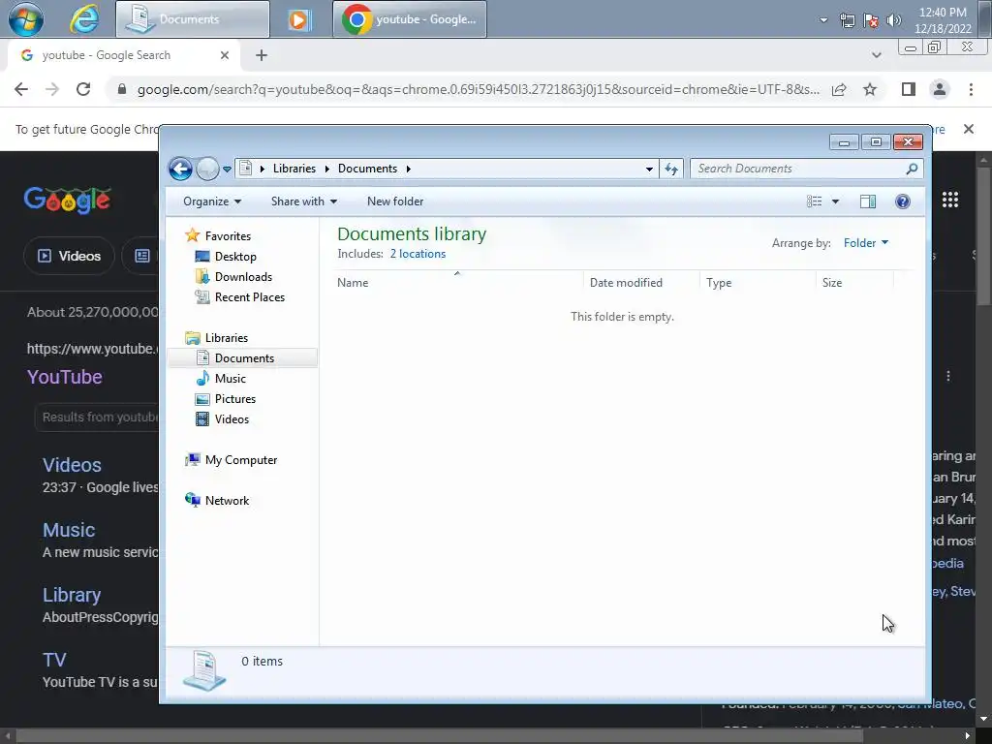Bookmark this page star icon

870,89
